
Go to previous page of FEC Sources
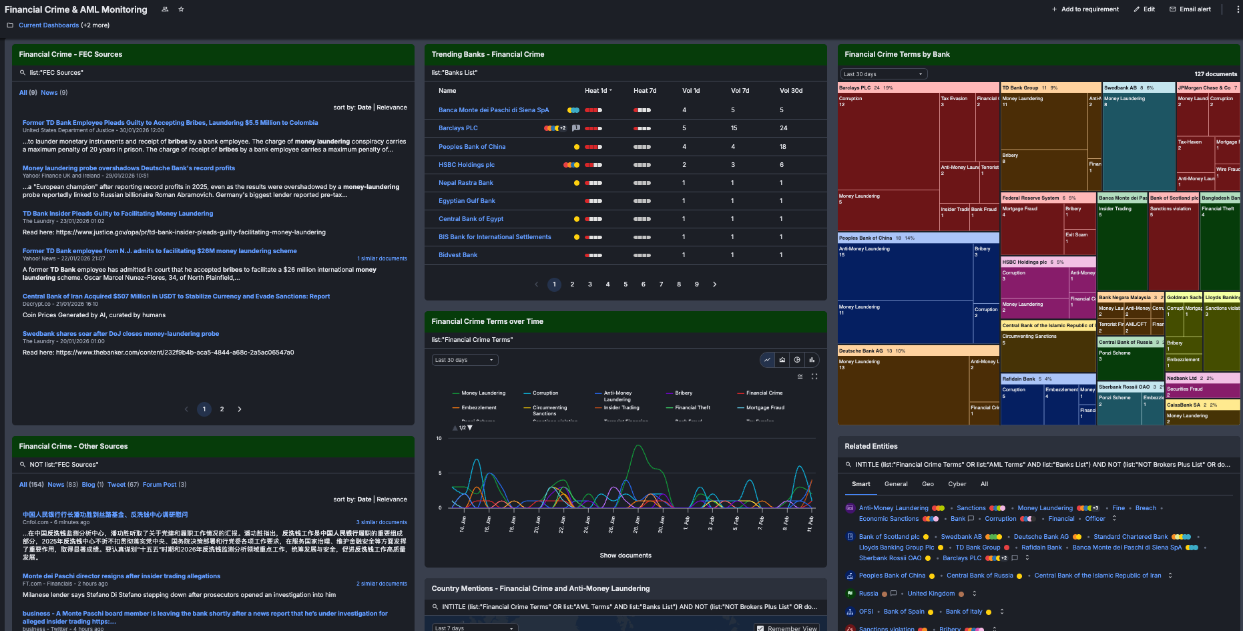186,409
